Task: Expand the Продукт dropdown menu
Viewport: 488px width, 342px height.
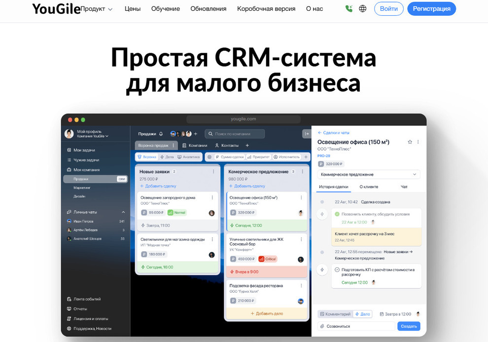Action: (x=97, y=9)
